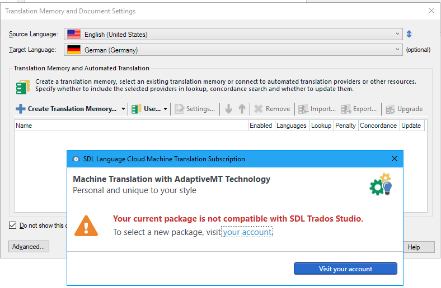Swap source and target languages icon
Image resolution: width=441 pixels, height=288 pixels.
pyautogui.click(x=409, y=34)
